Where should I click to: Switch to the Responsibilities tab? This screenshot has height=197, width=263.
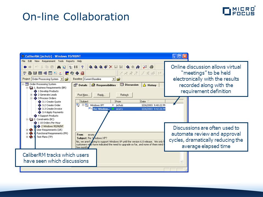(104, 85)
